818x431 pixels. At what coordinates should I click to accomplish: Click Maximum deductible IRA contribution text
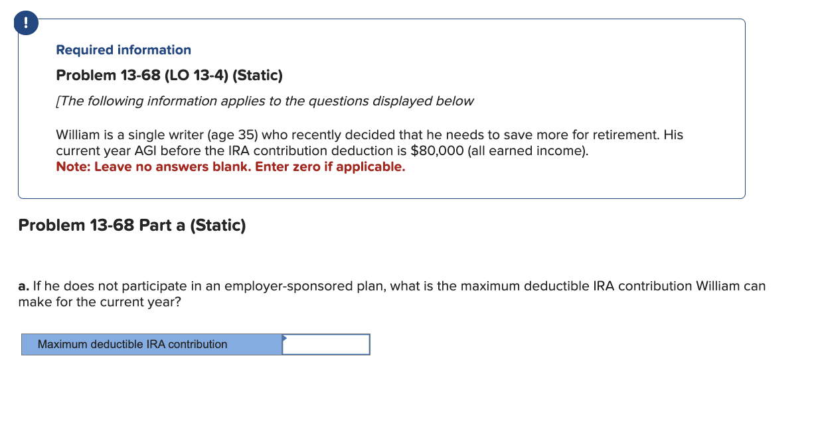pyautogui.click(x=131, y=344)
